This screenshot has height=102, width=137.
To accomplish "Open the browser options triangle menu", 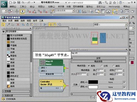I will 4,32.
